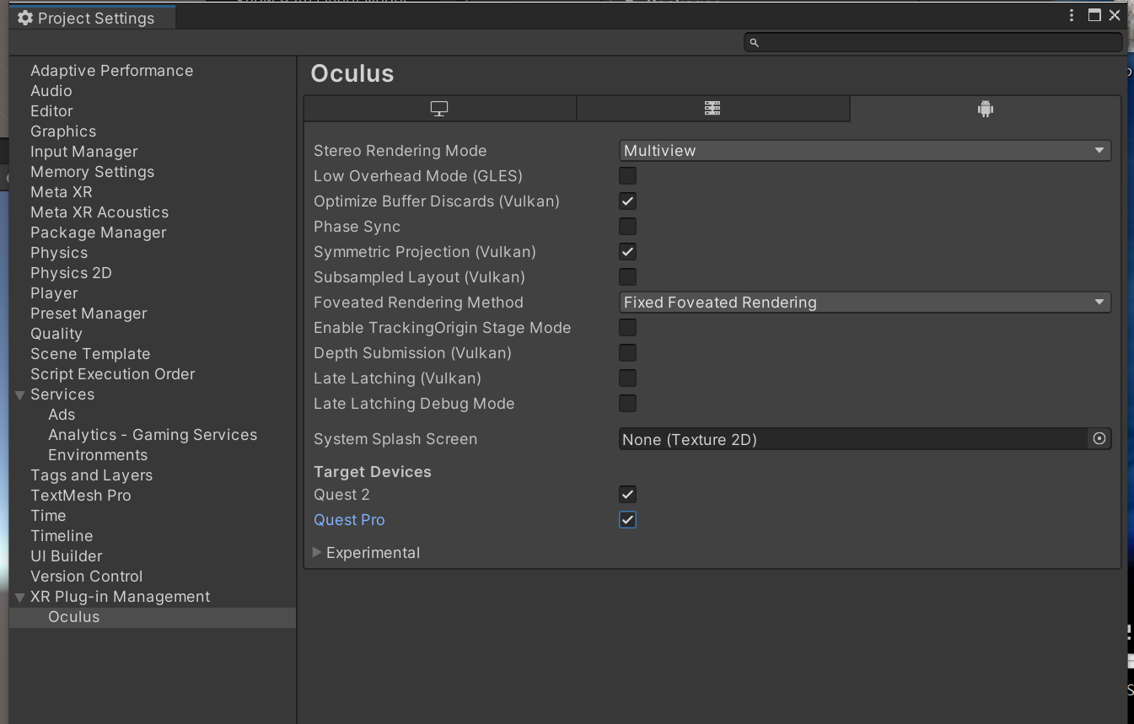This screenshot has height=724, width=1134.
Task: Enable Subsampled Layout (Vulkan)
Action: click(627, 277)
